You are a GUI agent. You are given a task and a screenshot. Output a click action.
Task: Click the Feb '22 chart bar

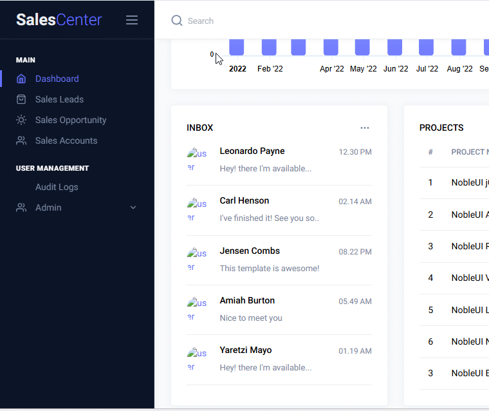pyautogui.click(x=269, y=47)
